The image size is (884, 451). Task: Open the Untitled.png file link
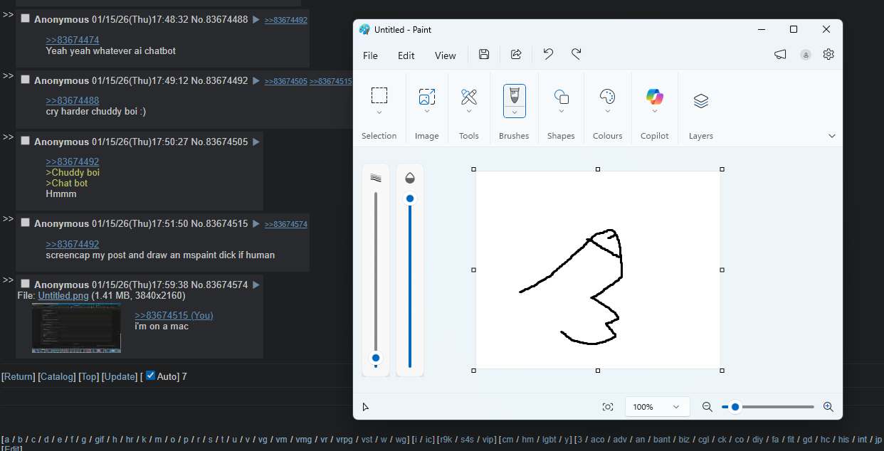(63, 295)
